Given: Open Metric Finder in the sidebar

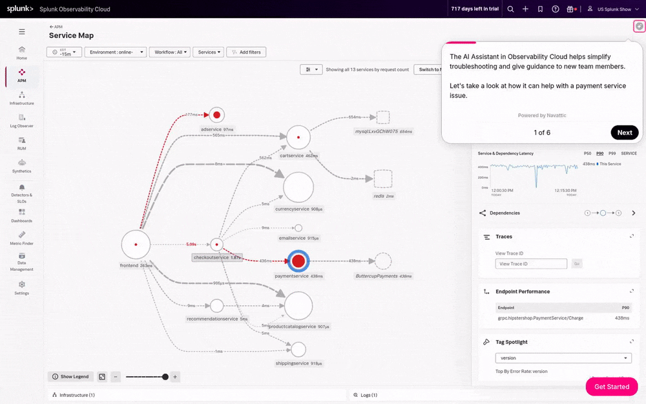Looking at the screenshot, I should coord(22,239).
